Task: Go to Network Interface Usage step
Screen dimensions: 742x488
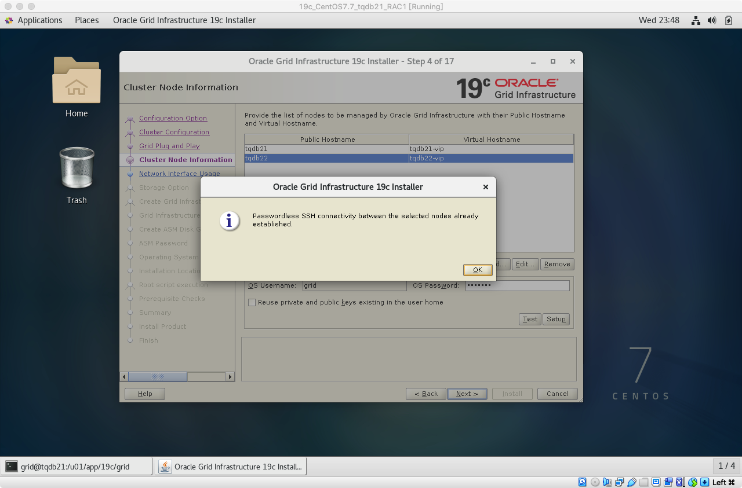Action: coord(180,174)
